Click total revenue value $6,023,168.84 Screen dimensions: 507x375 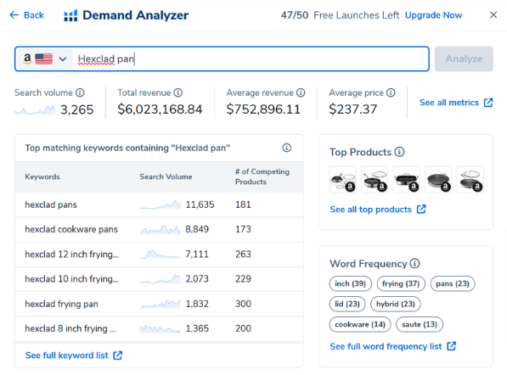coord(160,109)
